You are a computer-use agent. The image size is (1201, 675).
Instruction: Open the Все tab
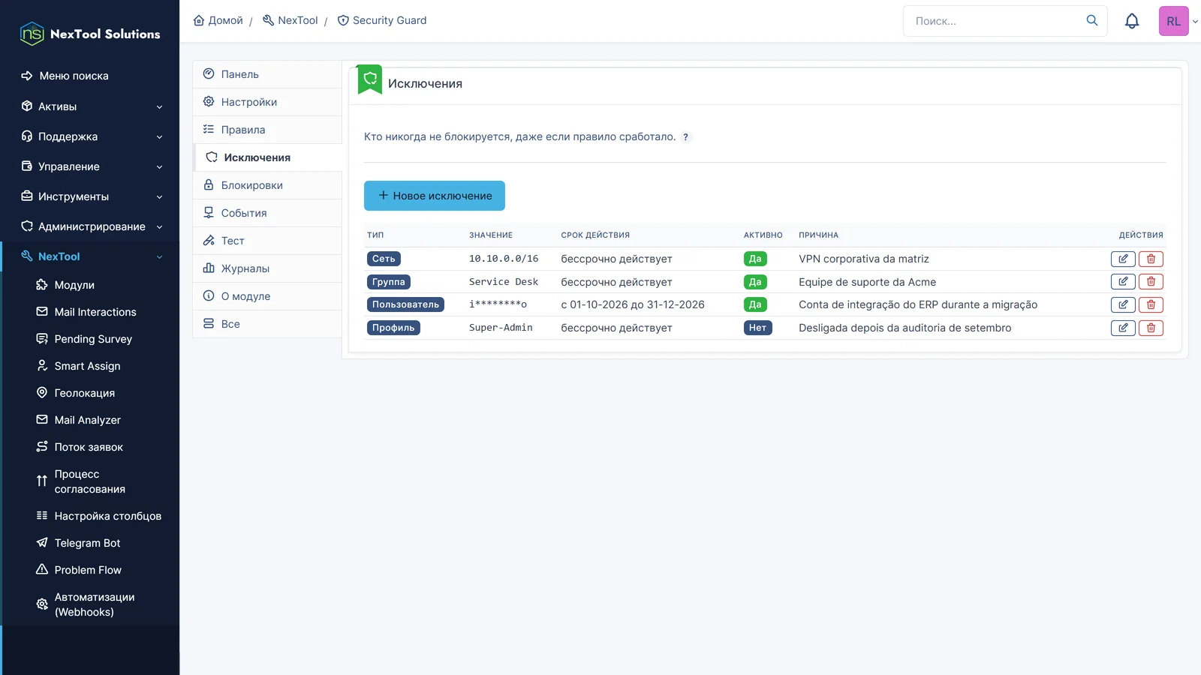[x=267, y=324]
